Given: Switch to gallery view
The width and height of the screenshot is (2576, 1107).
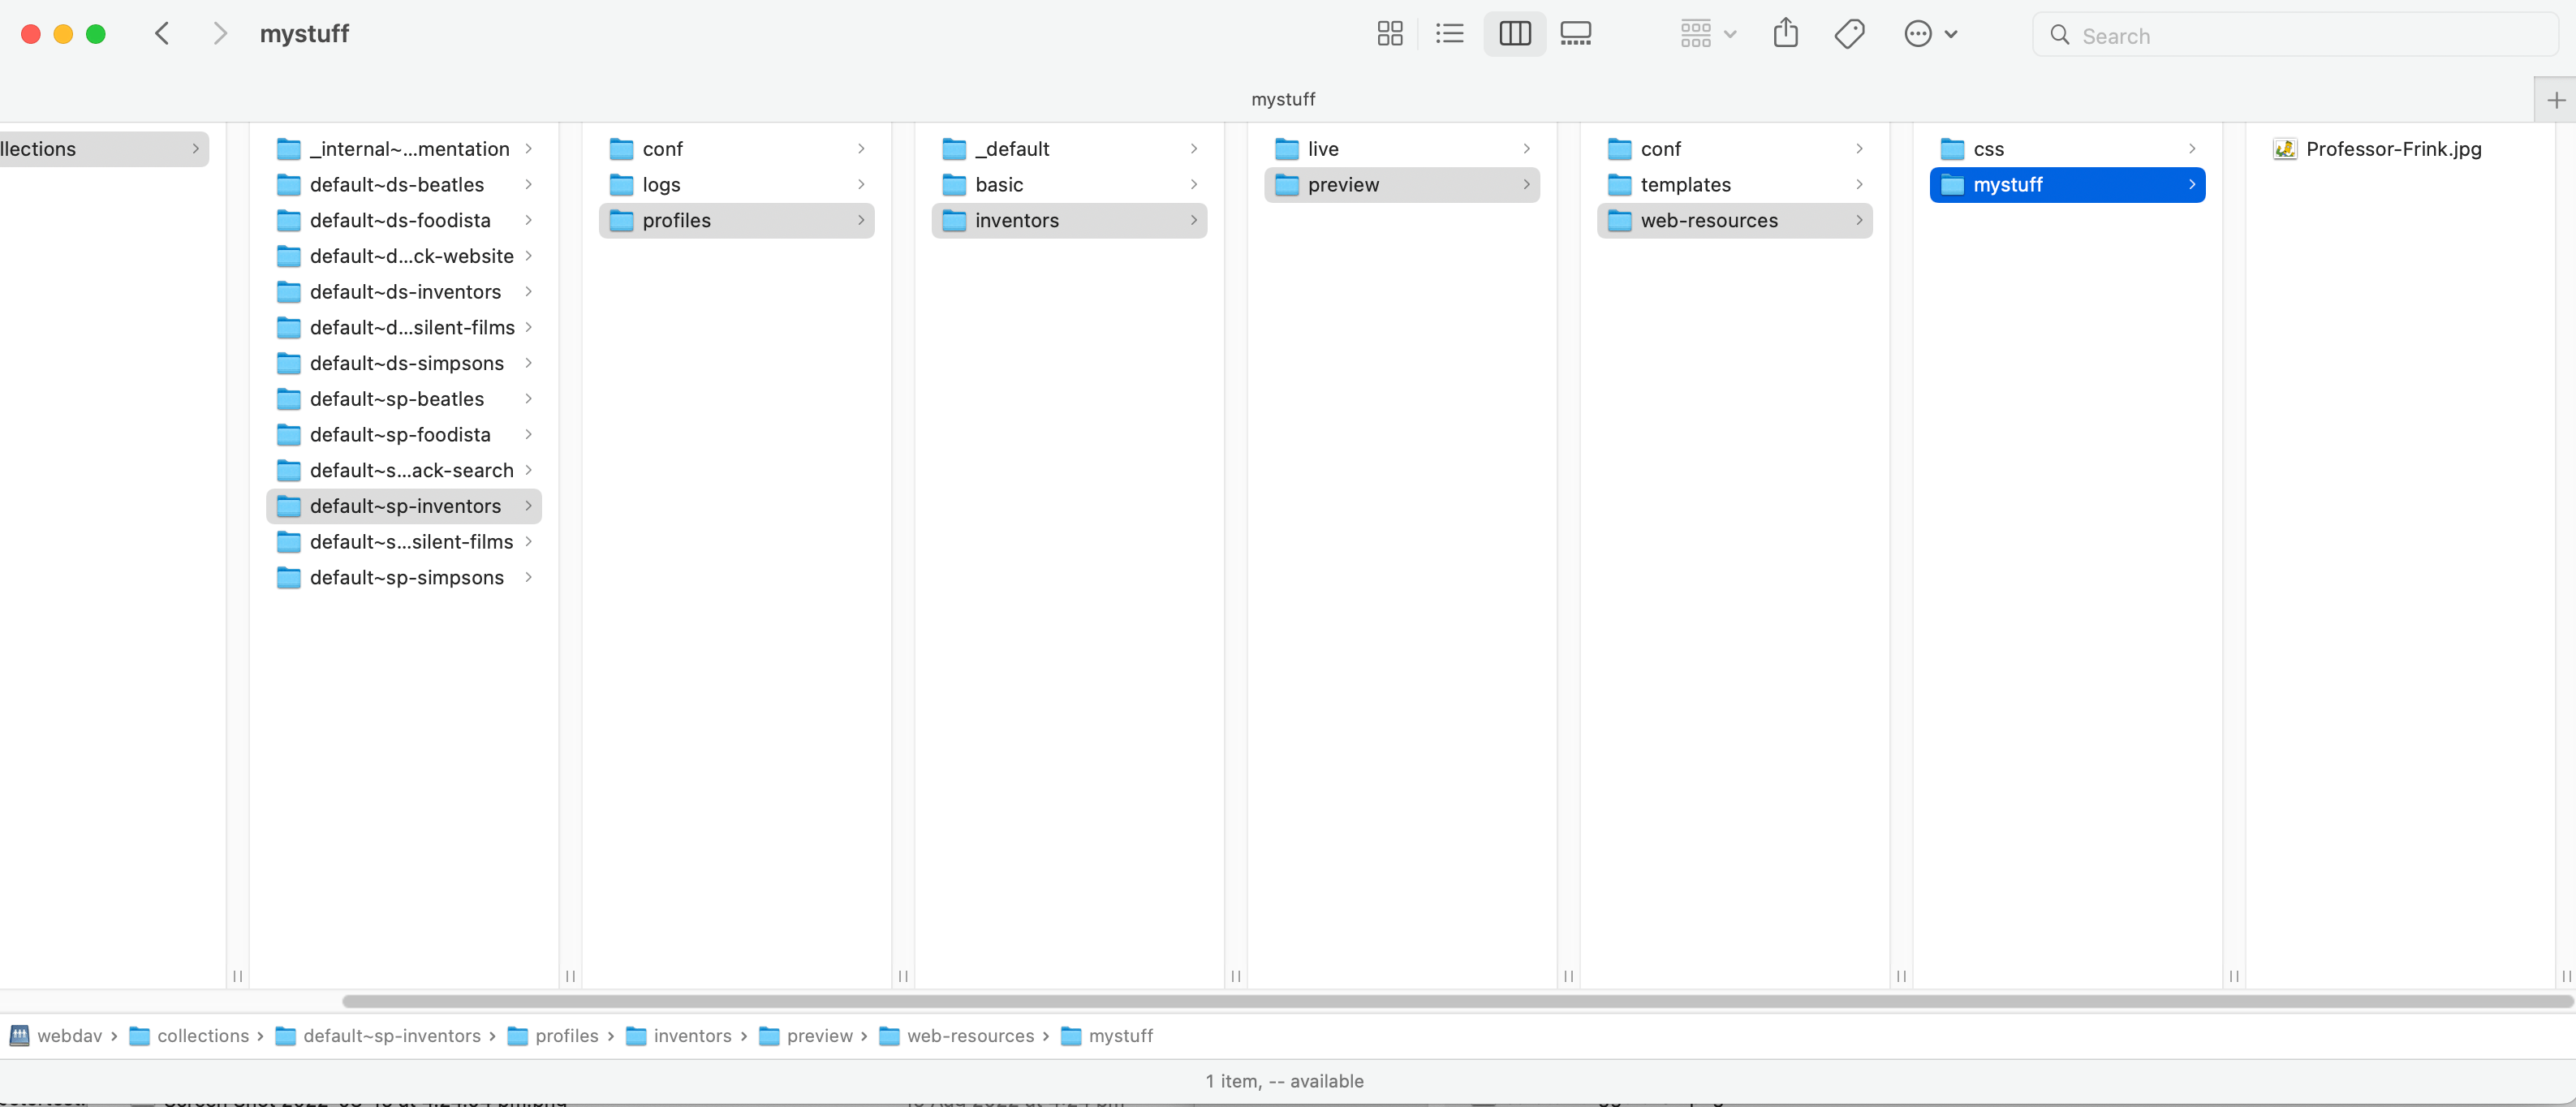Looking at the screenshot, I should tap(1576, 33).
